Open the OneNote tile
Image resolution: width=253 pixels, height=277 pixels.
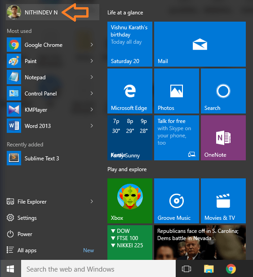(223, 138)
